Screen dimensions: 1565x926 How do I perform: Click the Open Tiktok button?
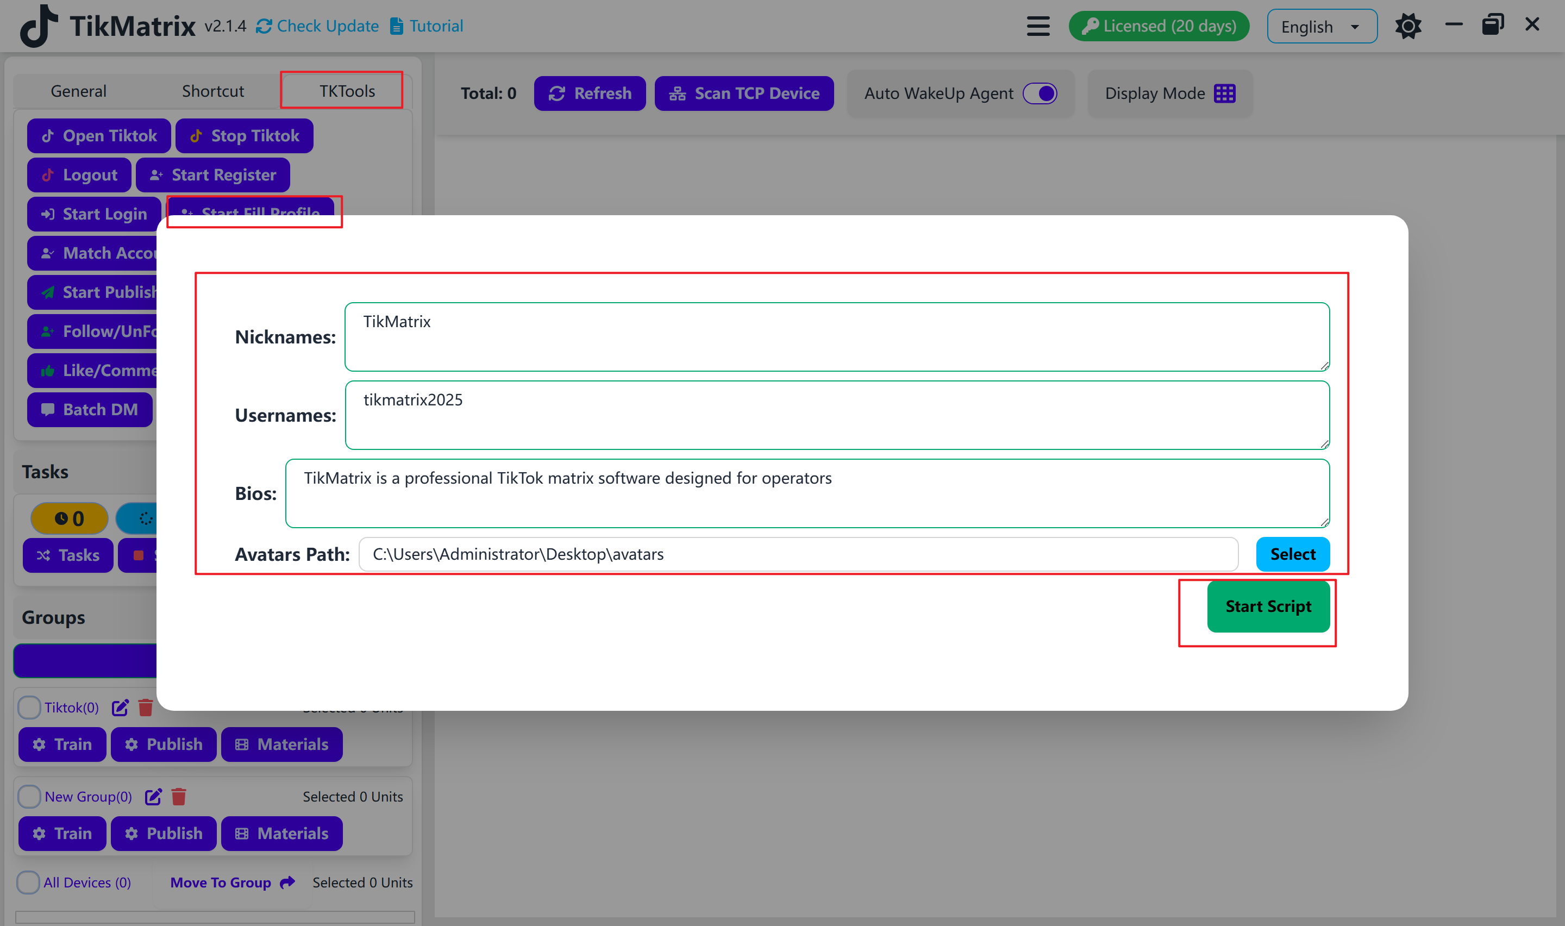coord(98,136)
